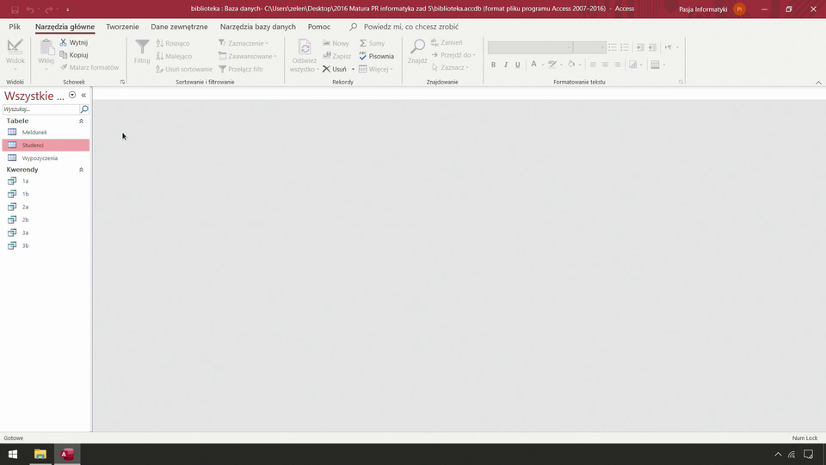Collapse navigation pane with double-chevron button

click(x=83, y=96)
